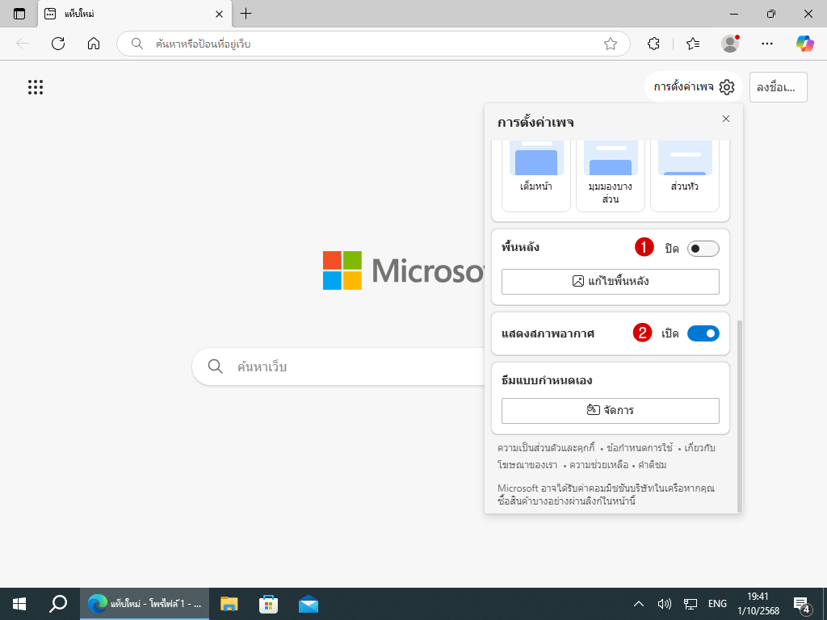The width and height of the screenshot is (827, 620).
Task: Open the Extensions puzzle icon
Action: pos(654,44)
